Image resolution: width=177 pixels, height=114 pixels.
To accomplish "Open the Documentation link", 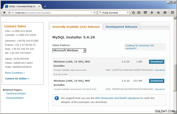I will [15, 98].
